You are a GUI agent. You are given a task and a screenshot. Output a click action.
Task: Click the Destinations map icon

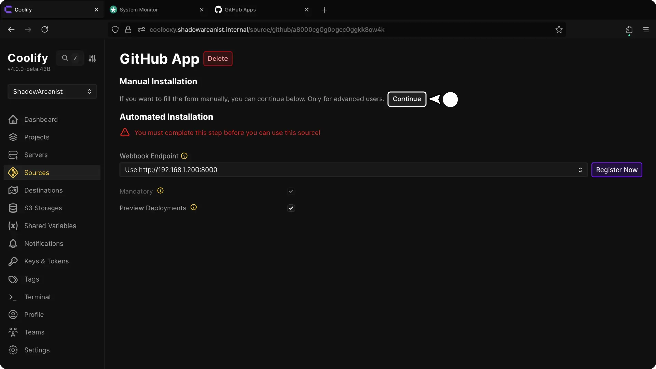click(x=13, y=190)
